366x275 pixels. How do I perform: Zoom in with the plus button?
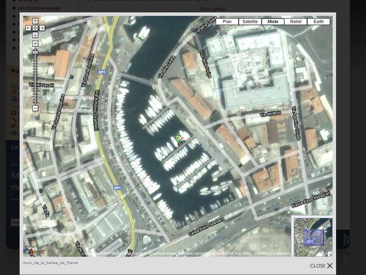click(35, 44)
